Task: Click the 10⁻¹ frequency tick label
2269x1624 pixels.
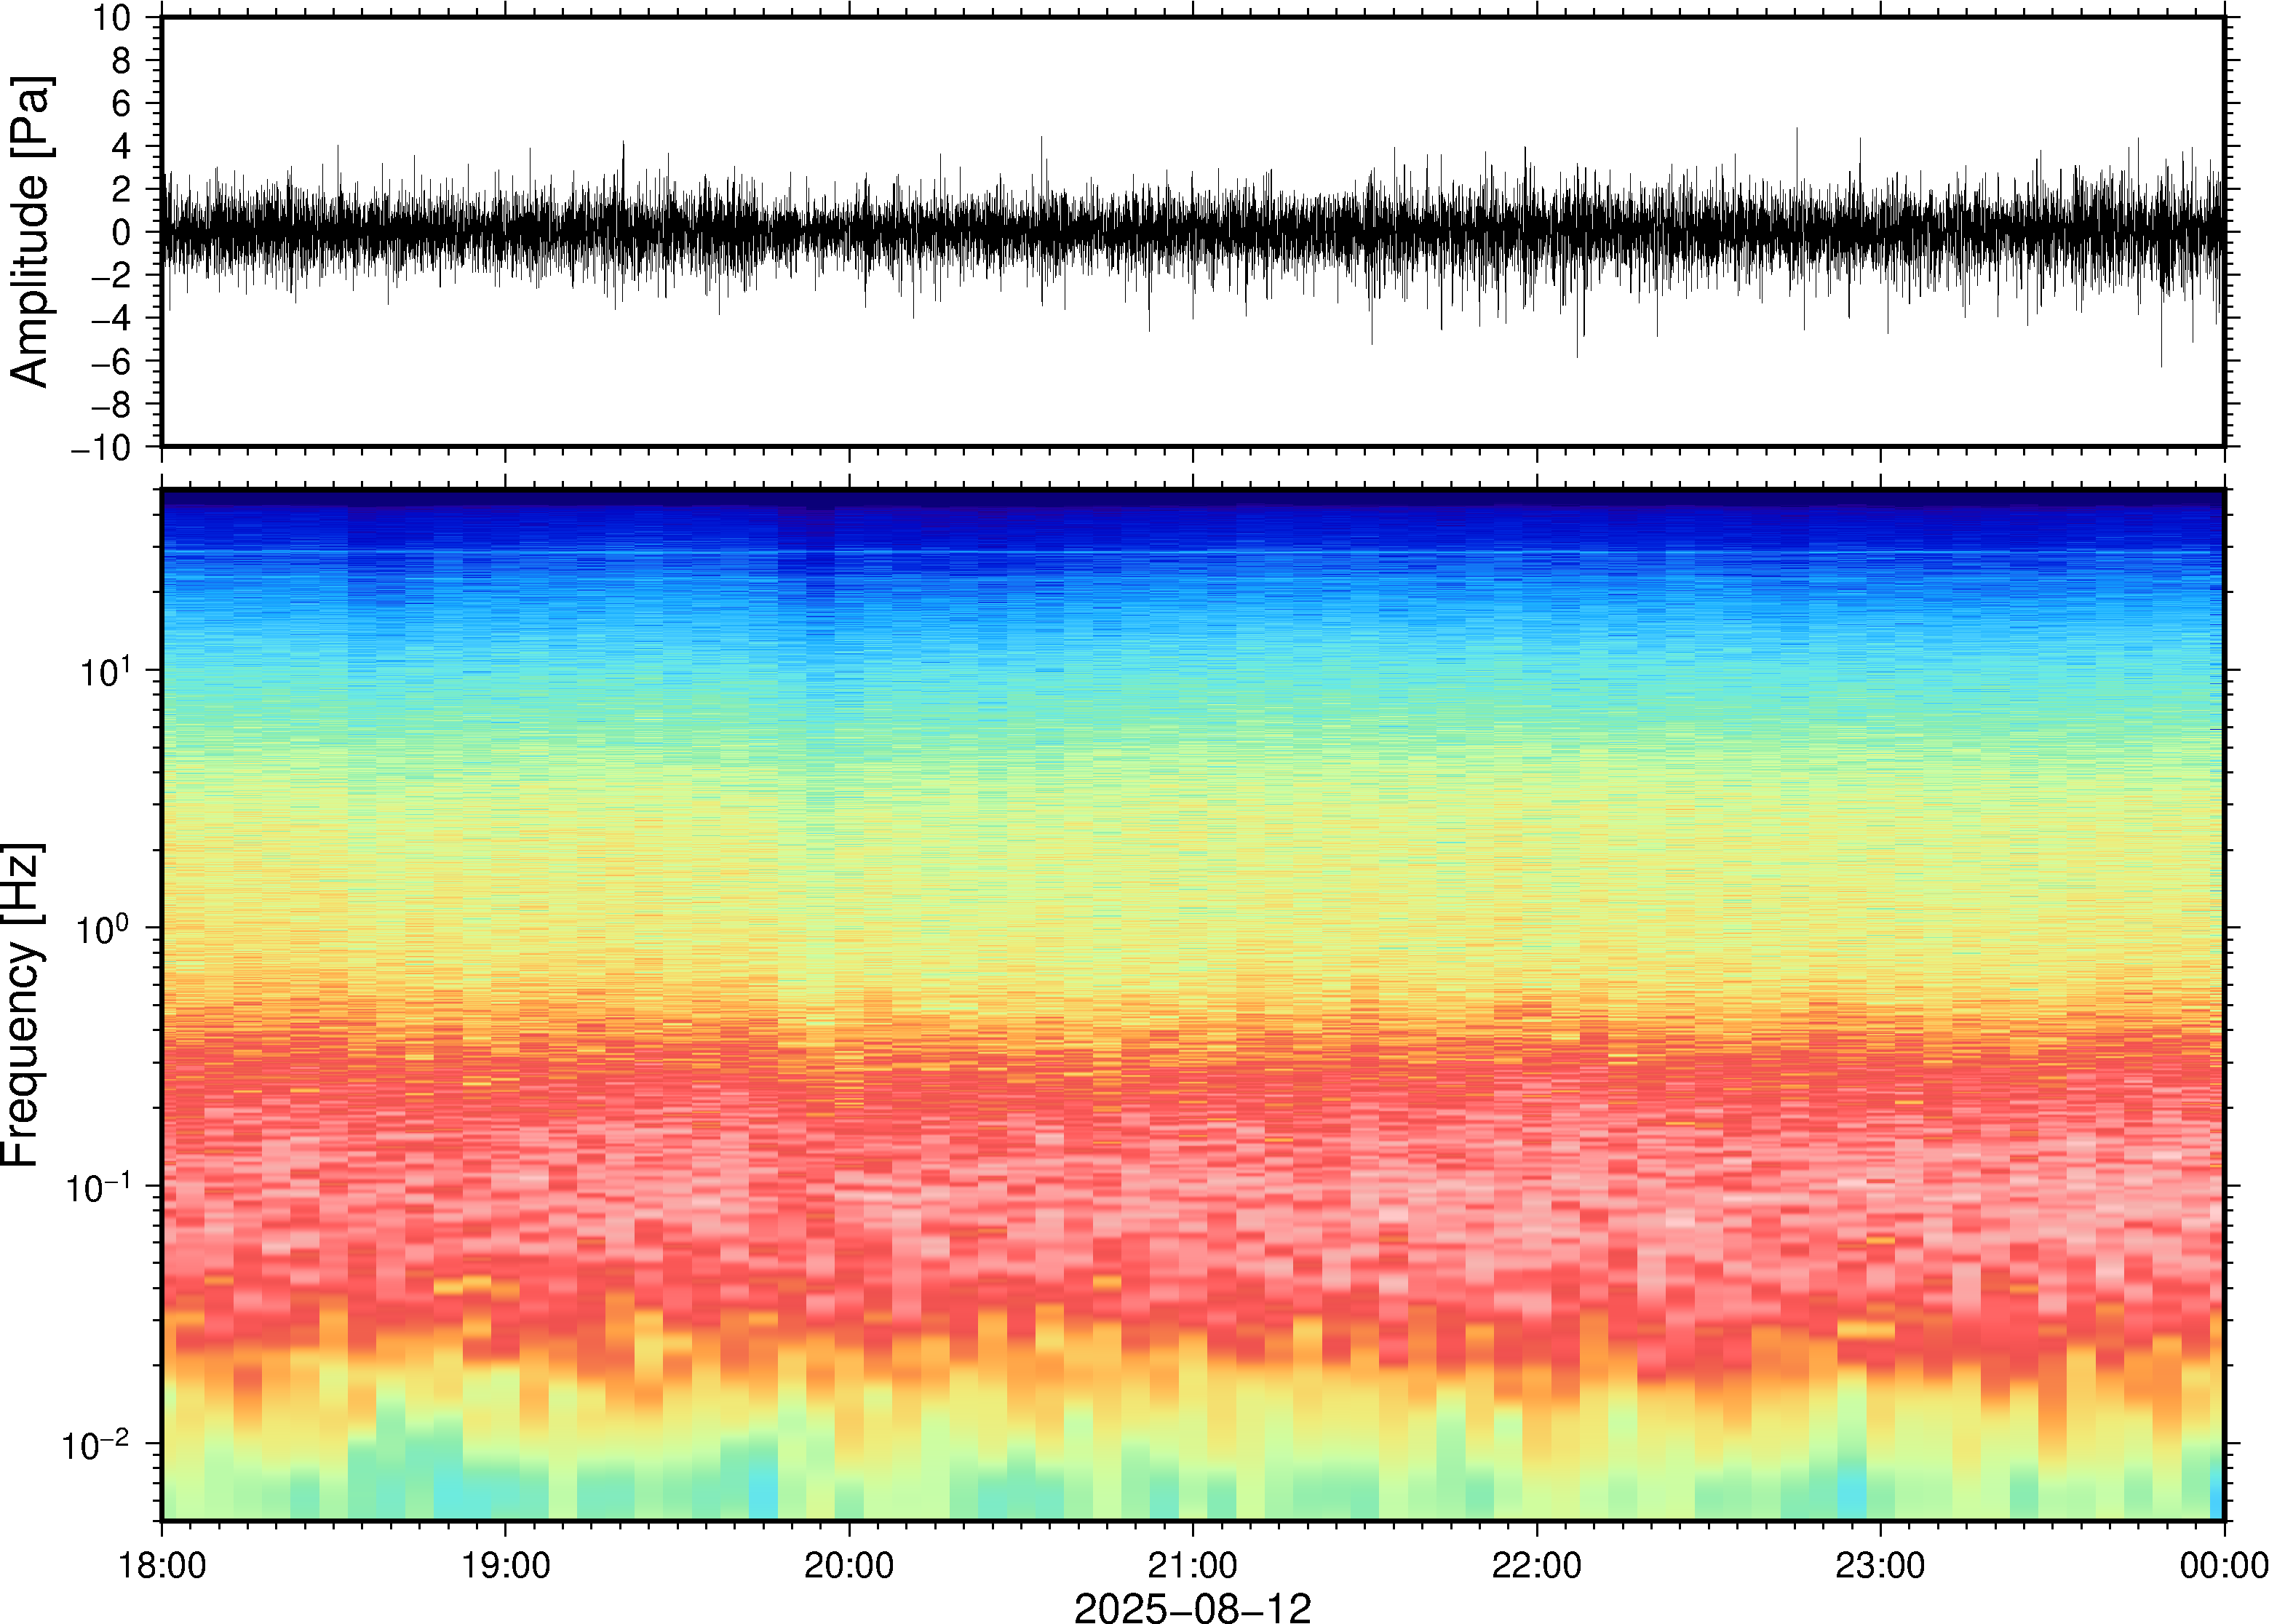Action: (x=98, y=1186)
